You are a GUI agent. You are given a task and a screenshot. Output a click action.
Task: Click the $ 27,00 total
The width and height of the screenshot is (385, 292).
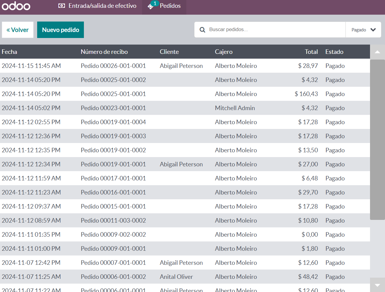point(308,164)
